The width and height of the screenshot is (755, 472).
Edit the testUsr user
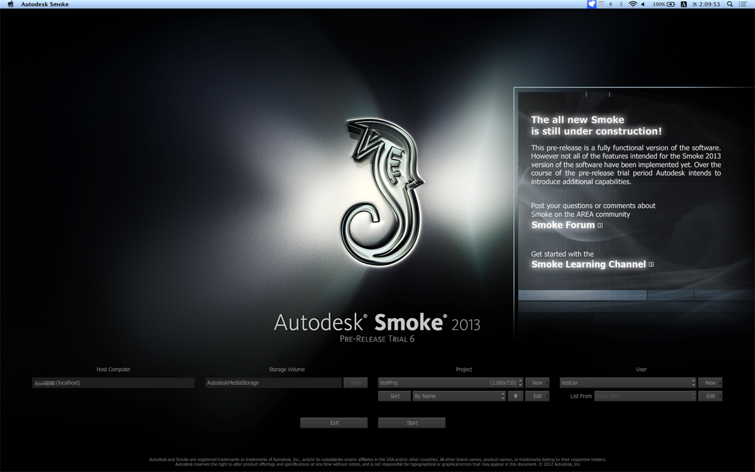coord(710,396)
